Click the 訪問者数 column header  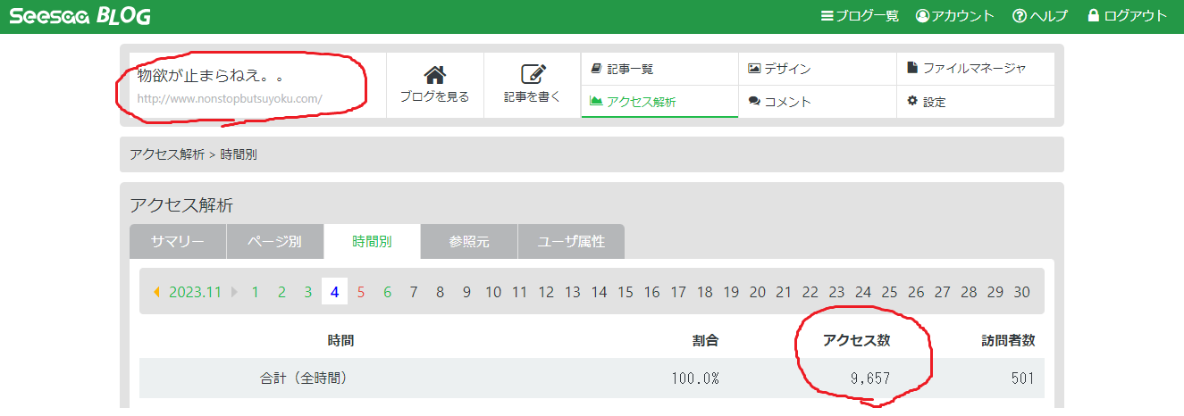point(1008,340)
